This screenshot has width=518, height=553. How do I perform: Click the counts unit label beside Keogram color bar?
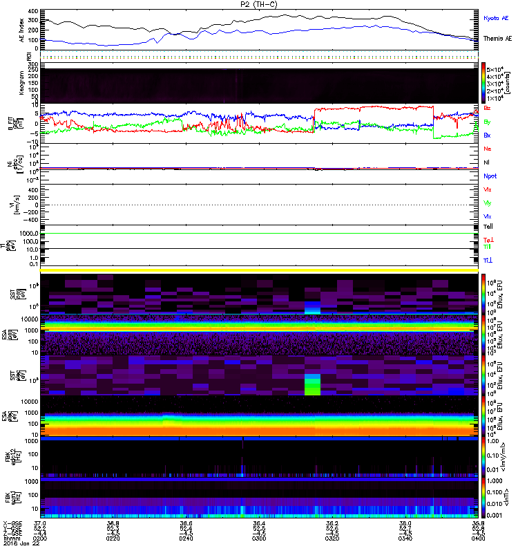508,82
